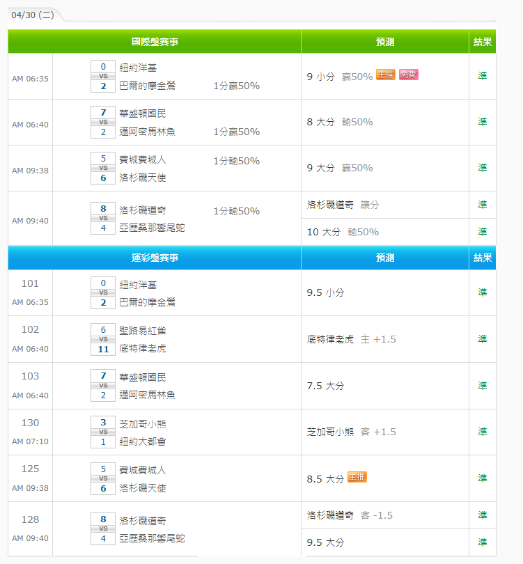Click 華盛頓國民 in the international AM 06:40 game

point(143,113)
